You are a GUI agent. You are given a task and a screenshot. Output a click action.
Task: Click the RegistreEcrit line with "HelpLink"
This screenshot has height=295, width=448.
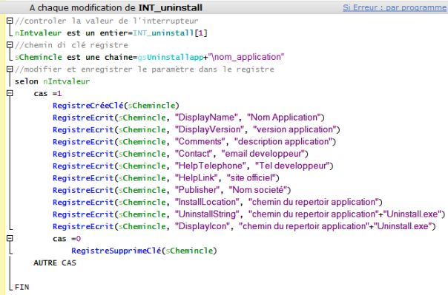(x=166, y=178)
